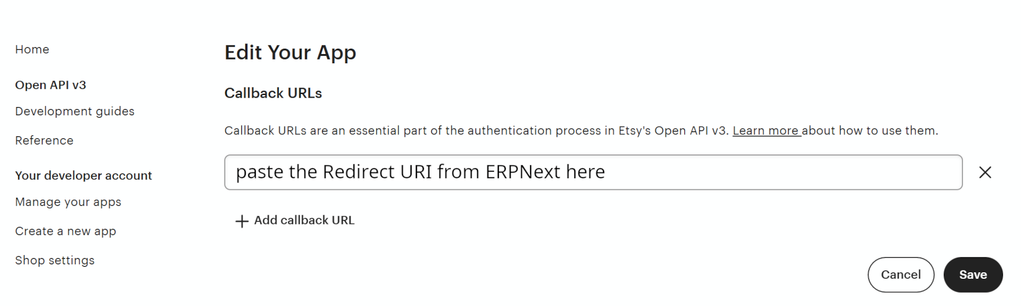
Task: Save the app changes
Action: click(973, 275)
